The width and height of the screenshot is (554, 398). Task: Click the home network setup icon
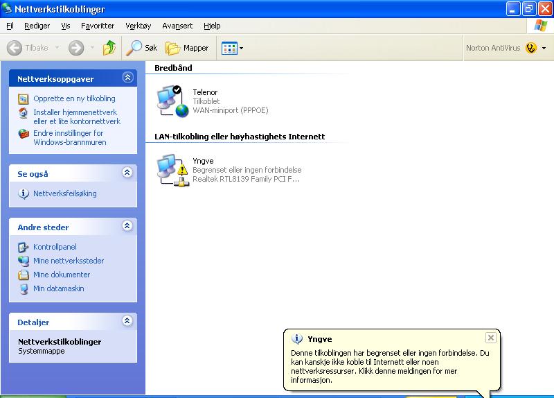tap(24, 113)
